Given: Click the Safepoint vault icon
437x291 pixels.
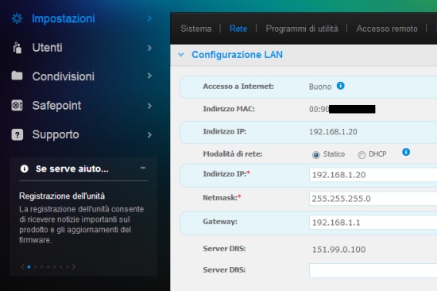Looking at the screenshot, I should (x=17, y=106).
